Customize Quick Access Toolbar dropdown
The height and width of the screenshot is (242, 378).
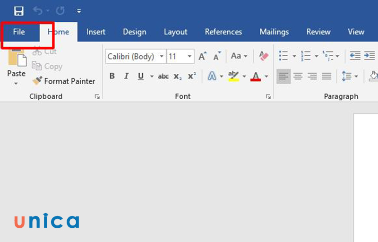[x=79, y=11]
